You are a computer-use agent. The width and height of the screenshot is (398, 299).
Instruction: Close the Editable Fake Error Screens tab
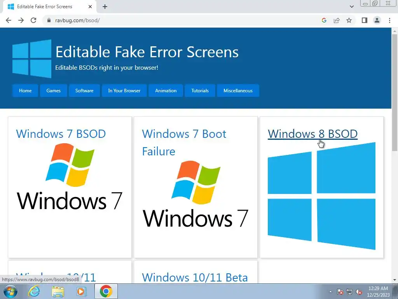[90, 7]
